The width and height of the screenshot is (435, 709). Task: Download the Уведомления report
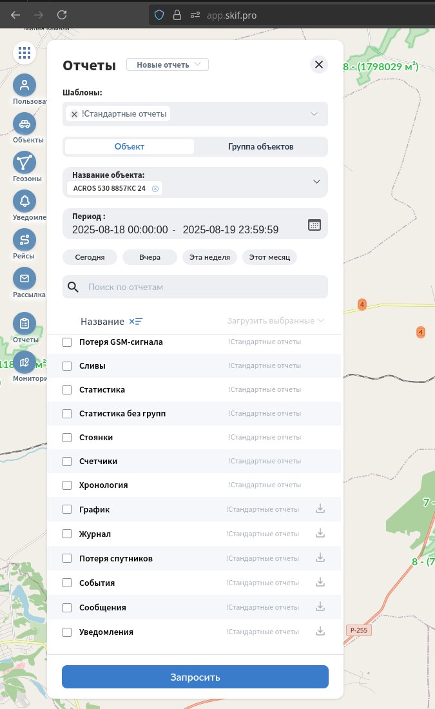[320, 631]
